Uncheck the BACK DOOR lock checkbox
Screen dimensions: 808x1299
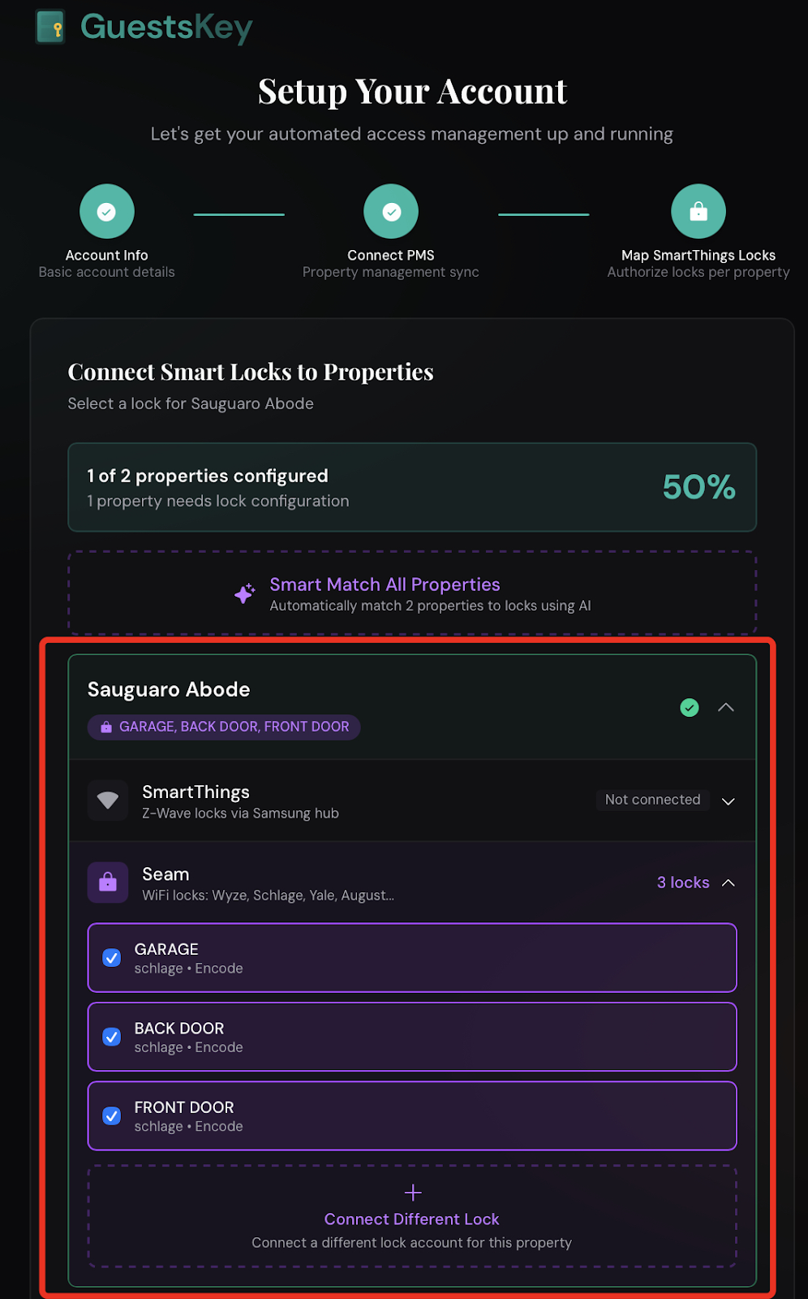112,1037
